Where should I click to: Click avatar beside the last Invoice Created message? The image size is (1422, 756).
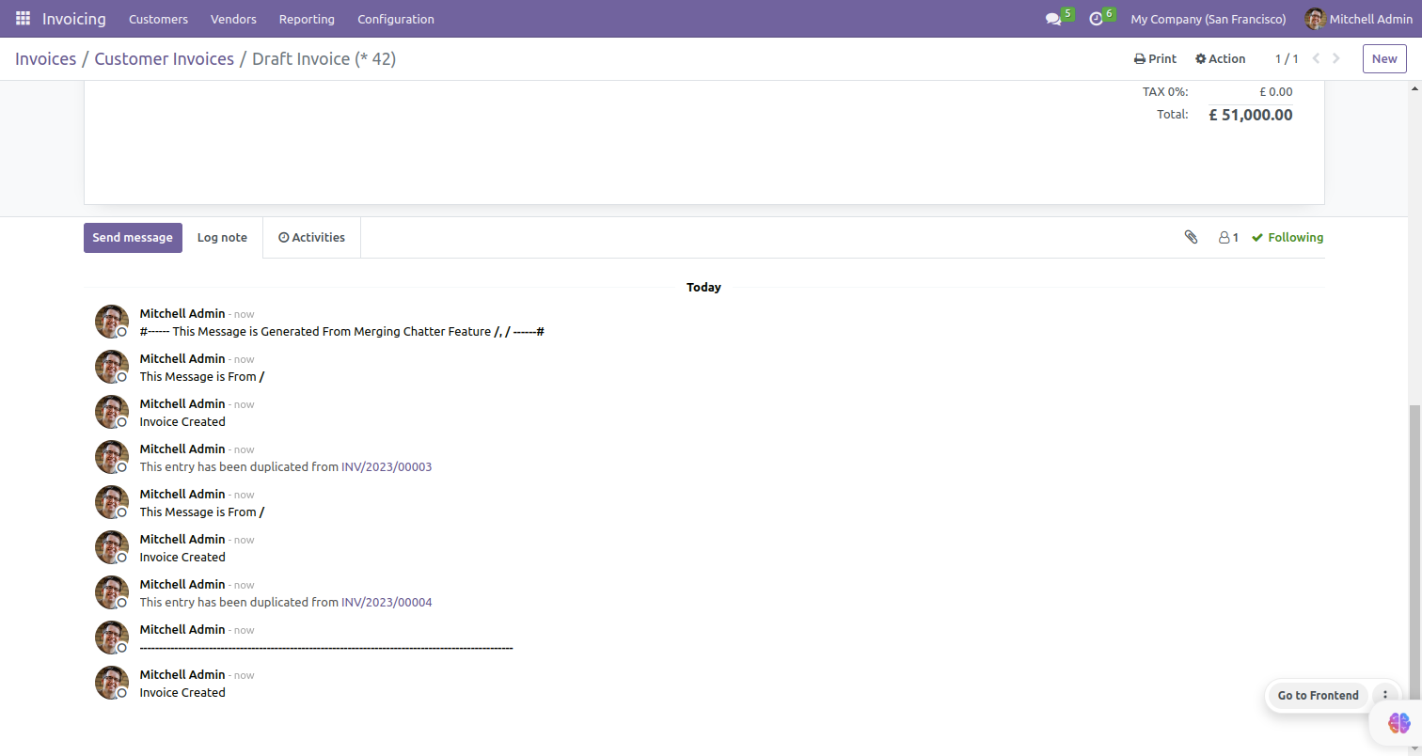click(112, 683)
